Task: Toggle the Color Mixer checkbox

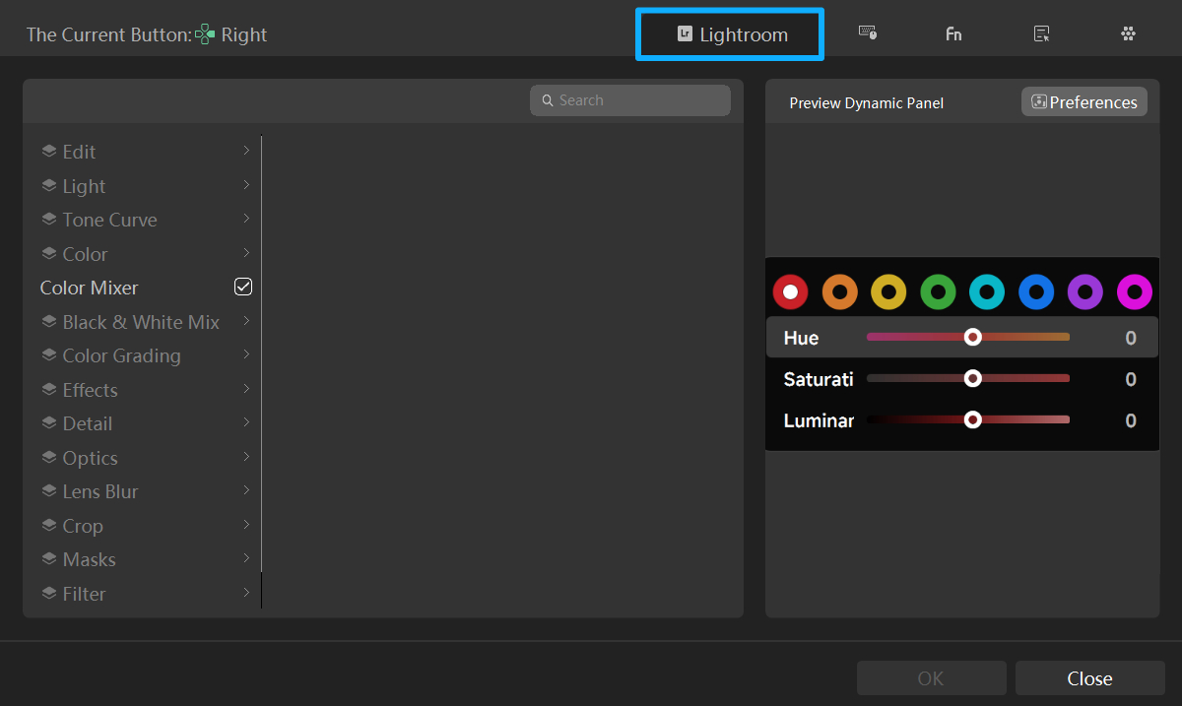Action: coord(243,287)
